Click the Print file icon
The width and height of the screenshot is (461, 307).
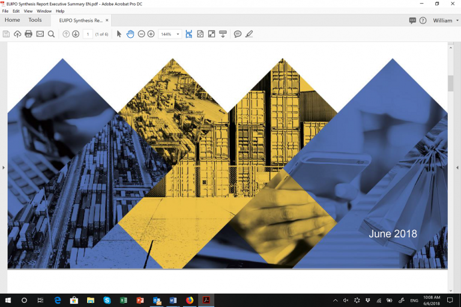click(x=28, y=34)
